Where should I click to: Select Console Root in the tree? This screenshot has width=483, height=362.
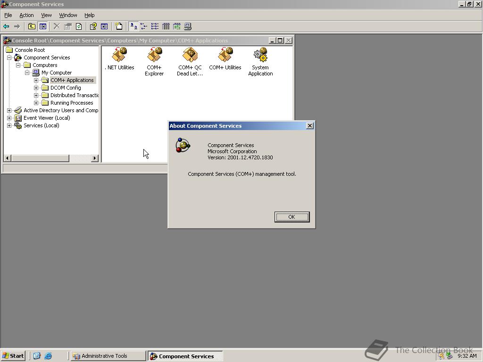[x=30, y=50]
